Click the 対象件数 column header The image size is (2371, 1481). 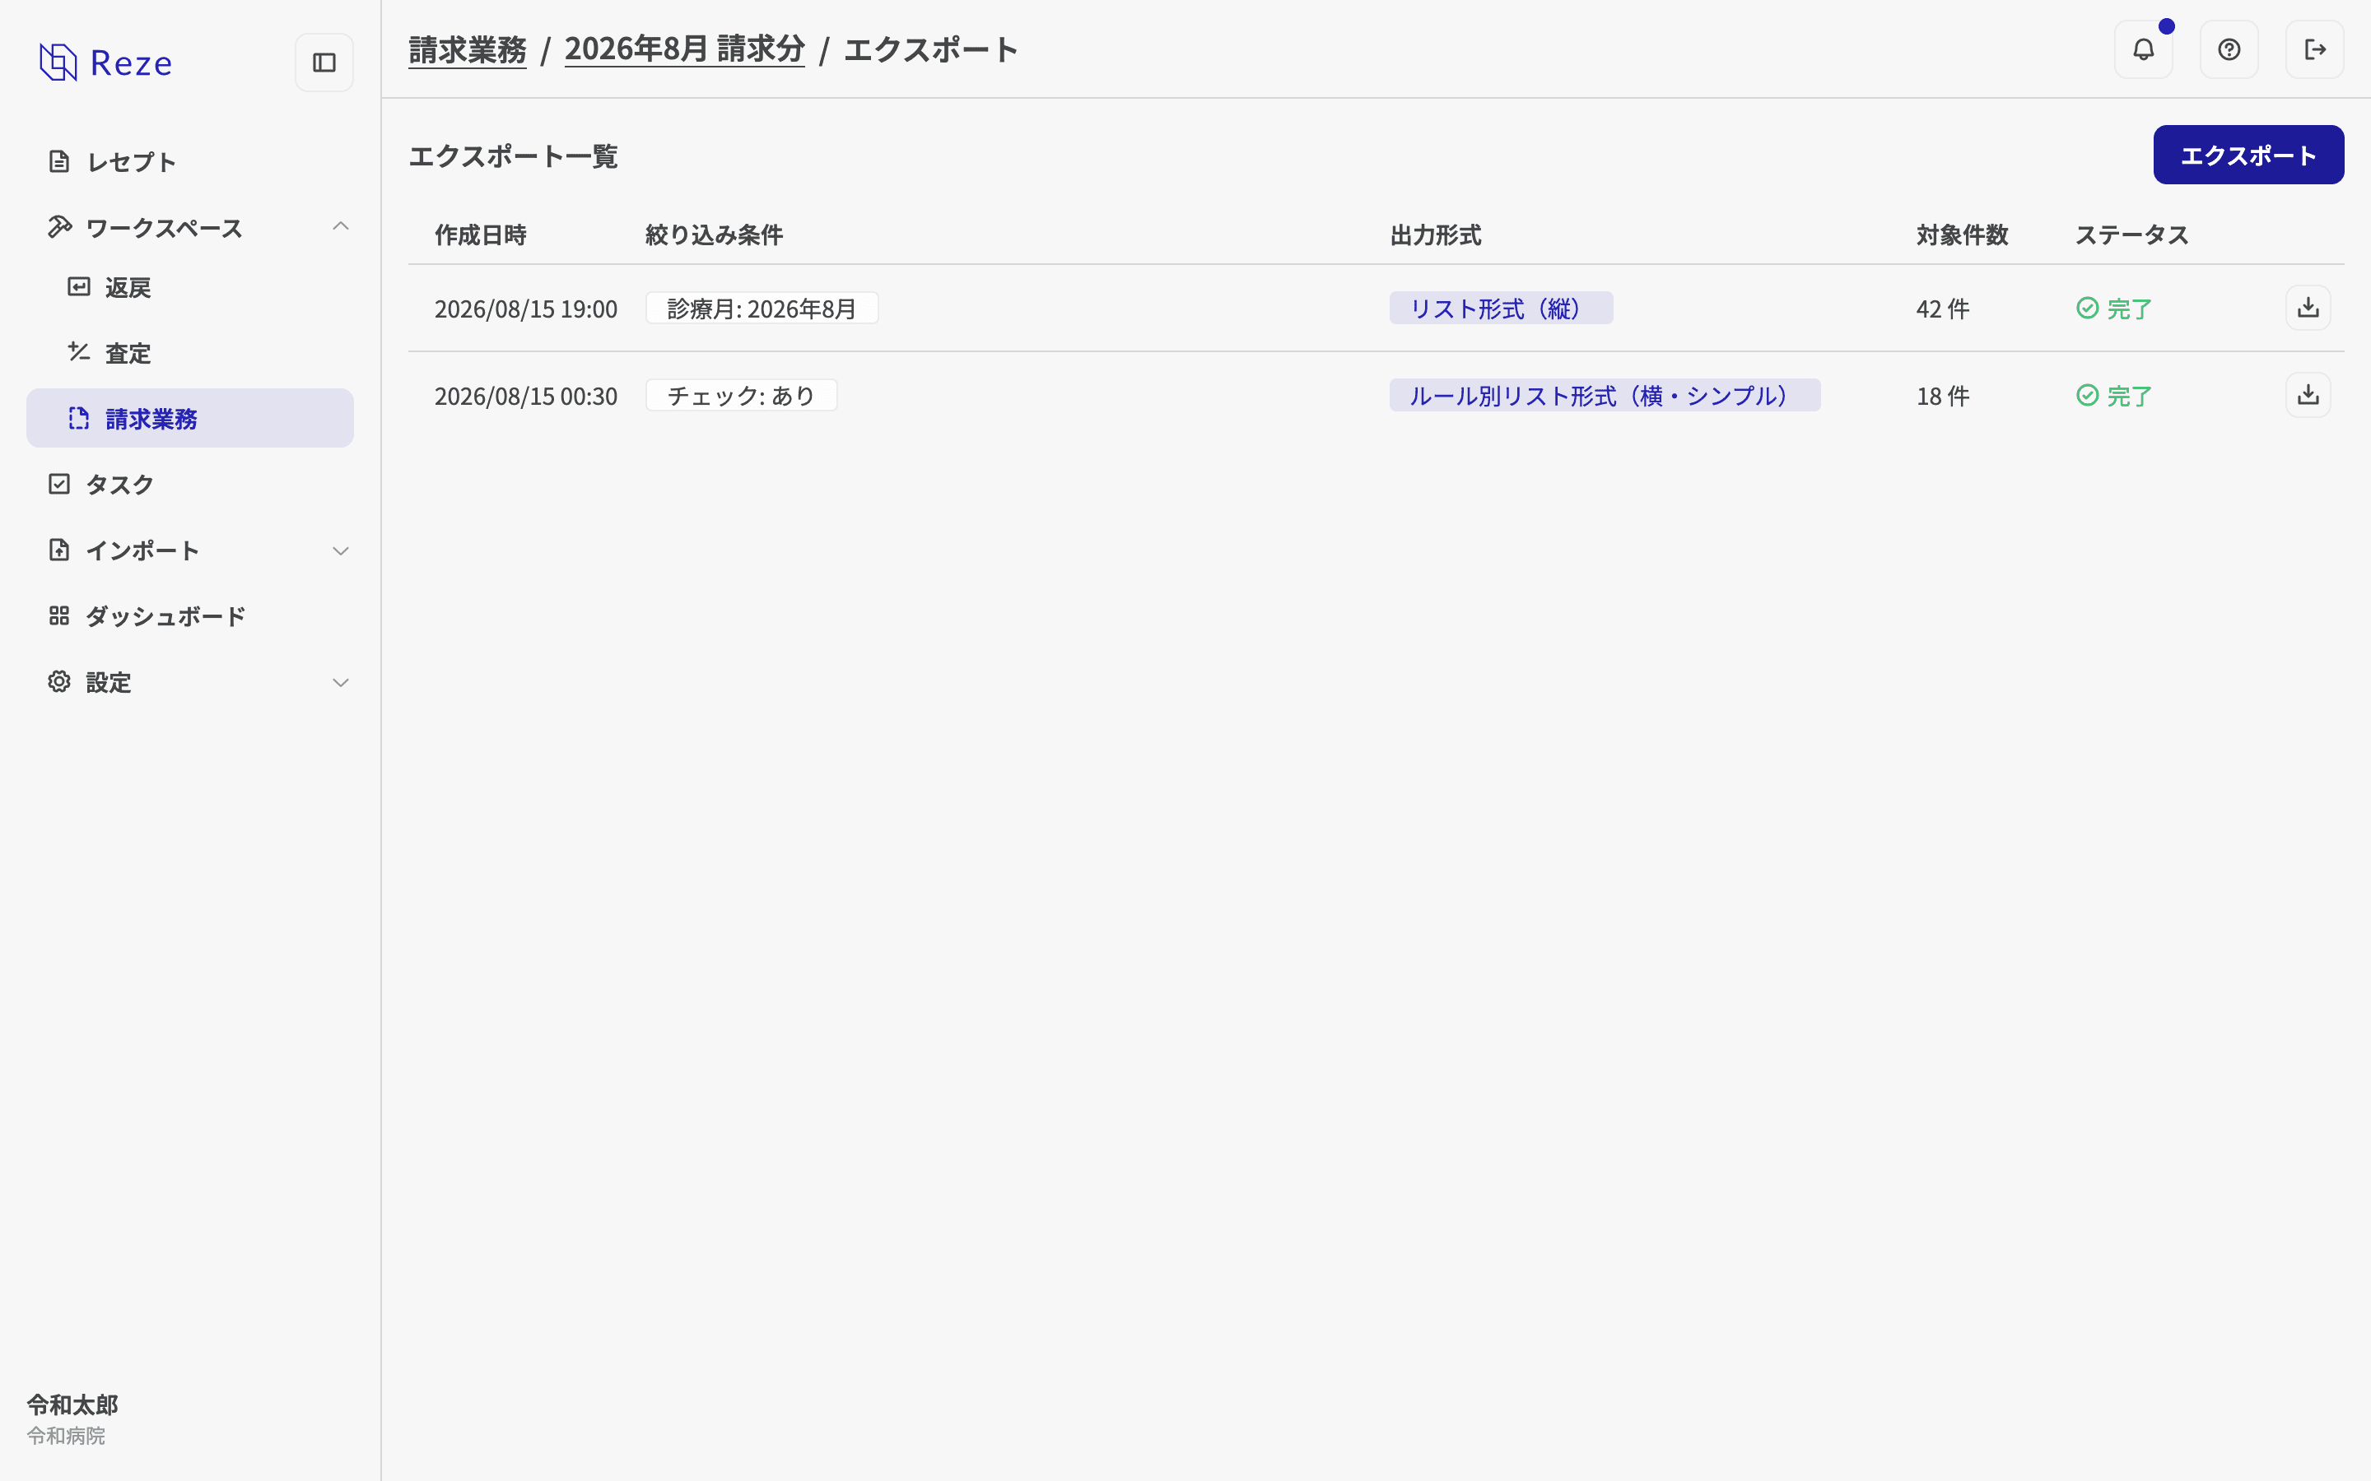click(1963, 235)
